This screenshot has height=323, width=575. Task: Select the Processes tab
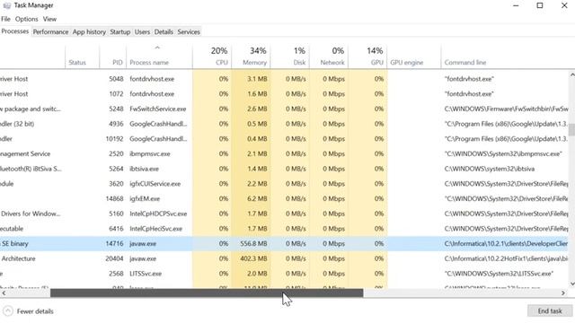tap(15, 31)
